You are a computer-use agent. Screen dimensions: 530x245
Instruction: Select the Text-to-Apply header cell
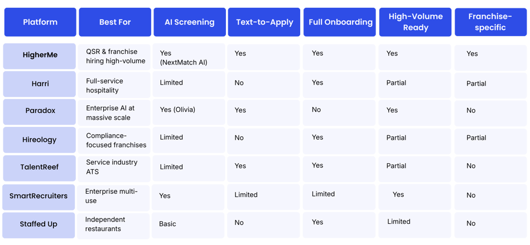click(264, 22)
